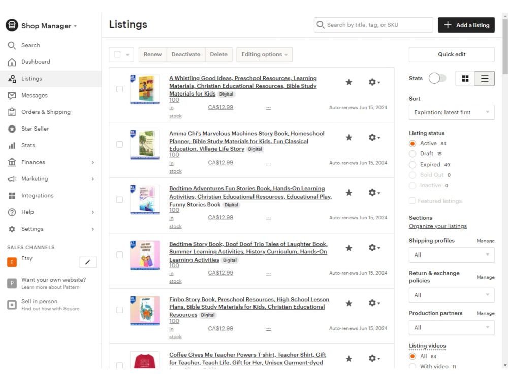Viewport: 508px width, 381px height.
Task: Click the Pattern website P icon
Action: coord(12,283)
